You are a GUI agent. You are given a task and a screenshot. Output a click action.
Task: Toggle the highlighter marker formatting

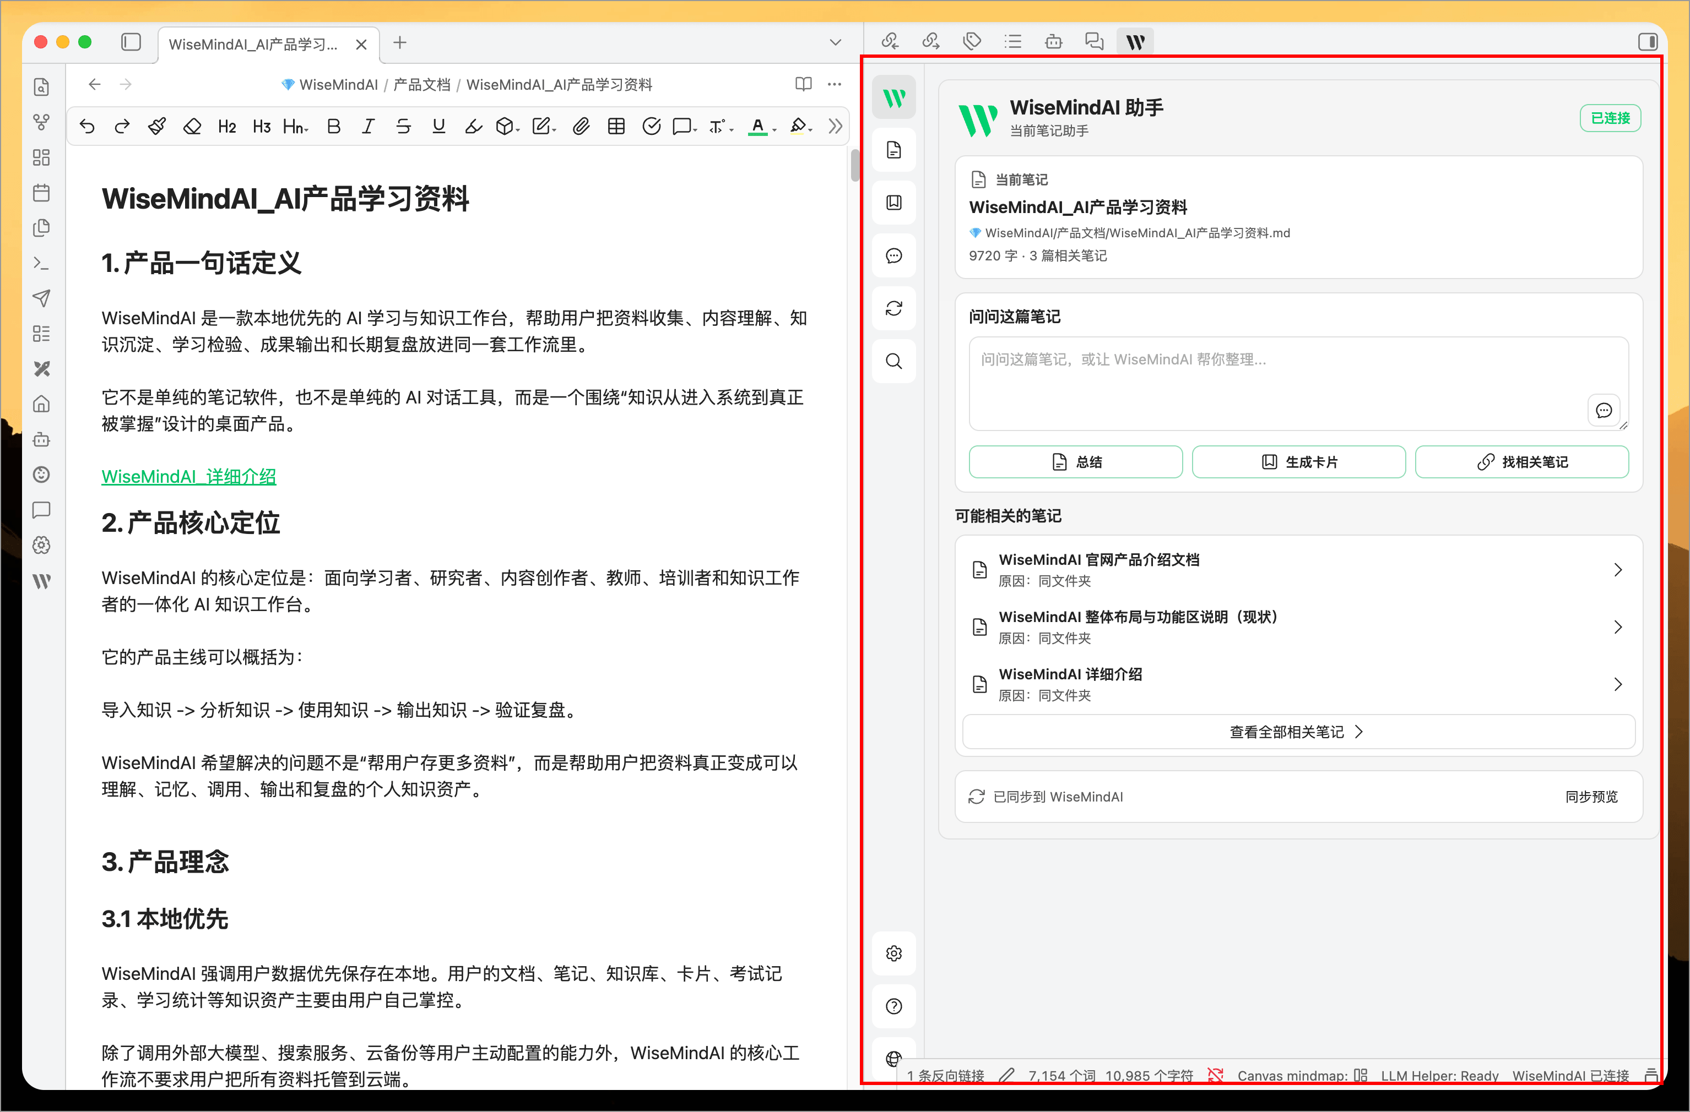[x=473, y=126]
